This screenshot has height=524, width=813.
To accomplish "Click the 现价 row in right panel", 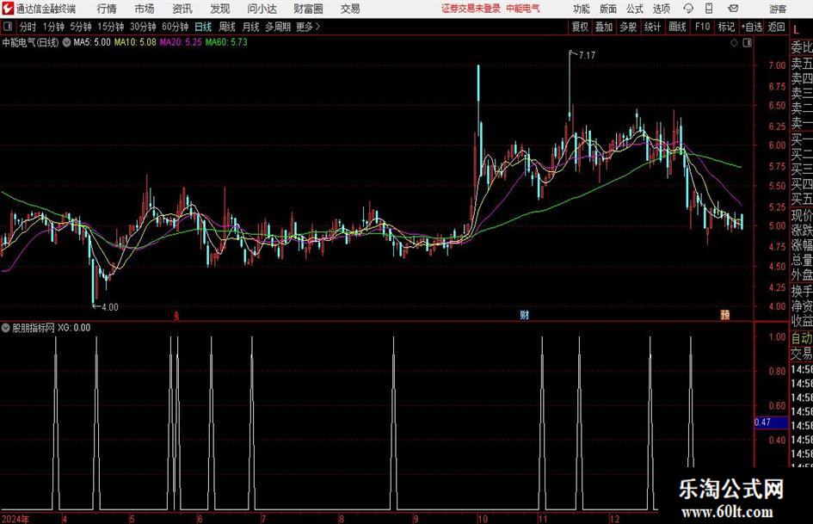I will pyautogui.click(x=802, y=215).
